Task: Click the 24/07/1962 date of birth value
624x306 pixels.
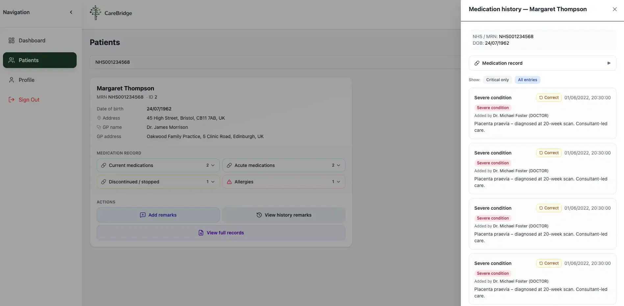Action: click(159, 109)
